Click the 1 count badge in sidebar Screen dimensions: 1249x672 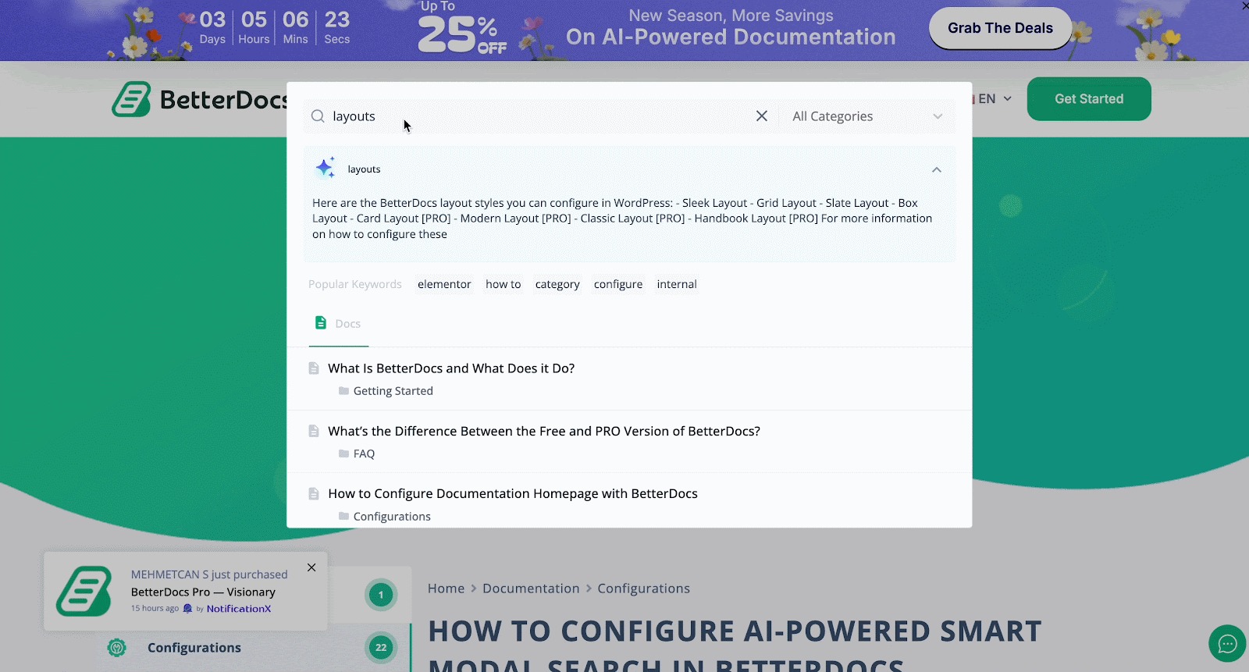coord(381,595)
